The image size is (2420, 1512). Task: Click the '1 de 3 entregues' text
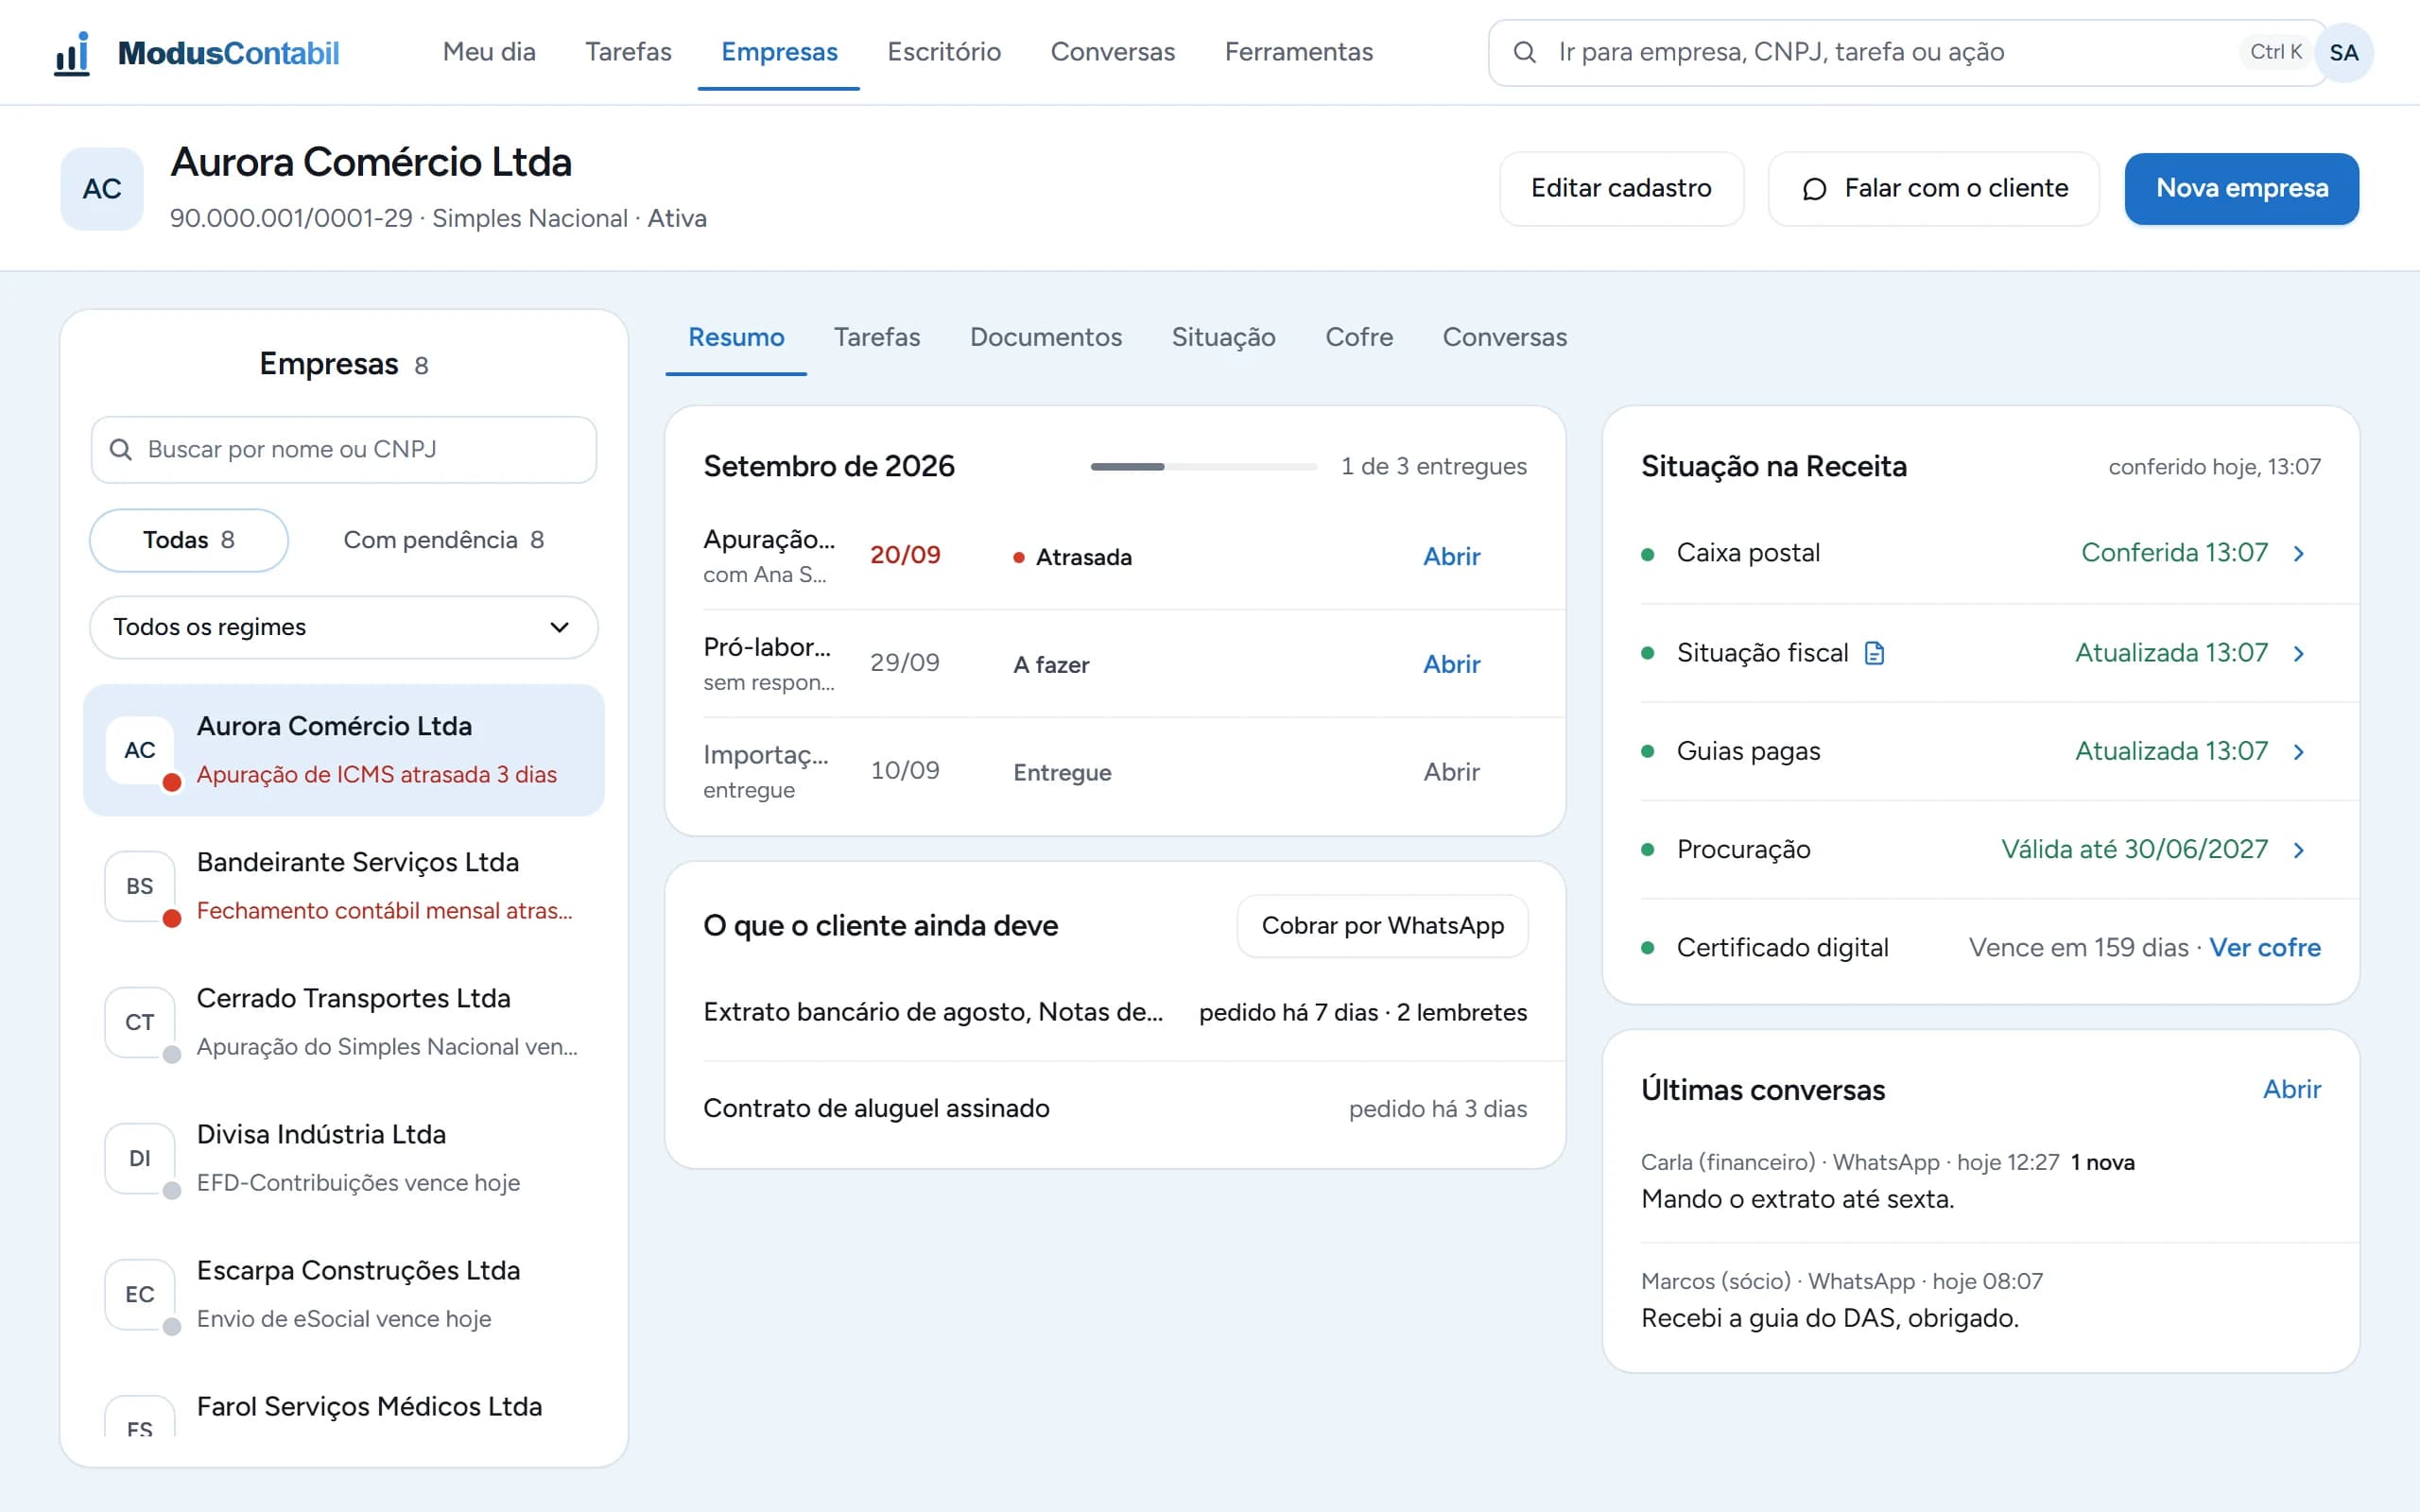click(1433, 466)
